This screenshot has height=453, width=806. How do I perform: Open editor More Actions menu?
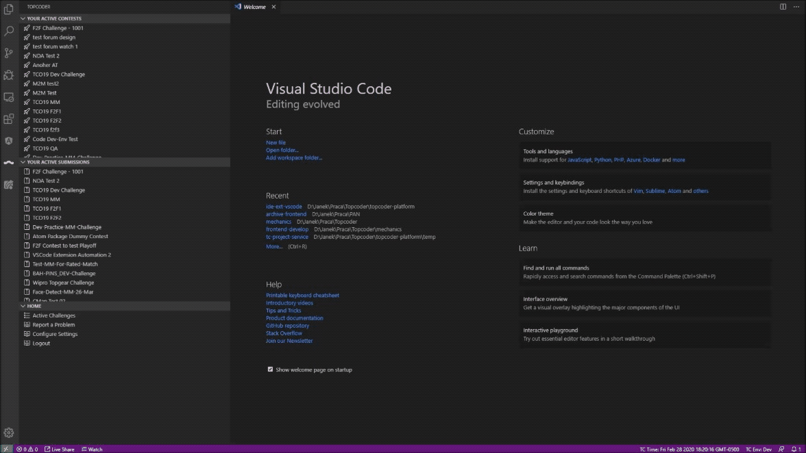coord(796,7)
